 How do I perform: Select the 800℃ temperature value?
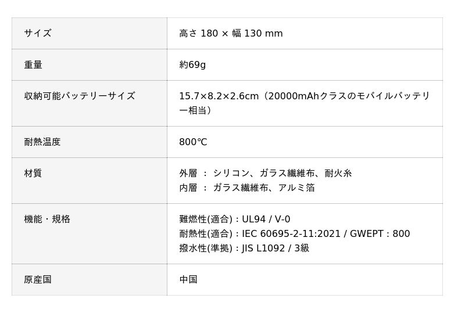[193, 142]
